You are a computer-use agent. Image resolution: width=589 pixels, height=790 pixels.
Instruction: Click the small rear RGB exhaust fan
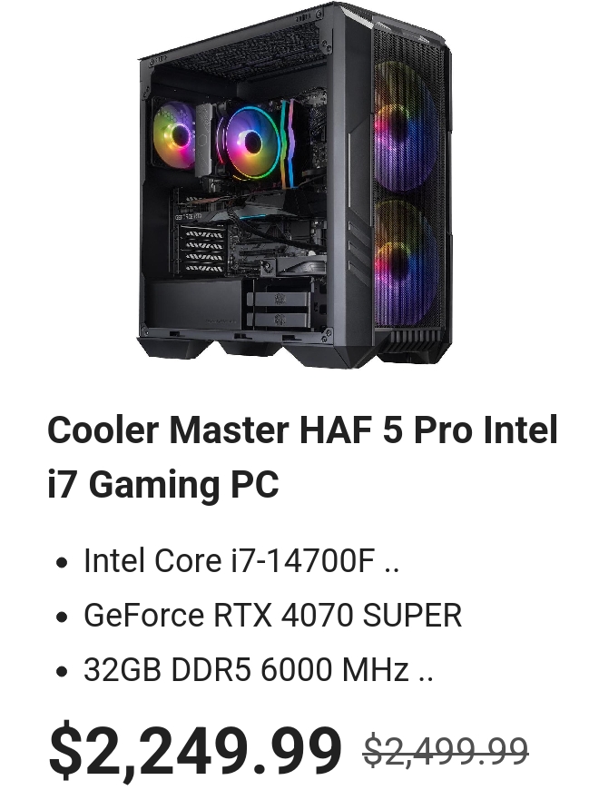tap(174, 135)
